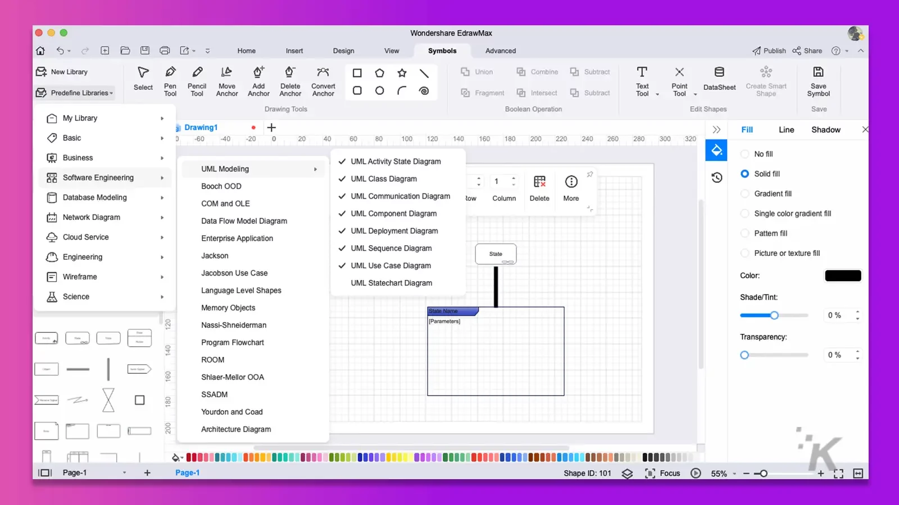
Task: Open the Predefine Libraries dropdown
Action: (75, 93)
